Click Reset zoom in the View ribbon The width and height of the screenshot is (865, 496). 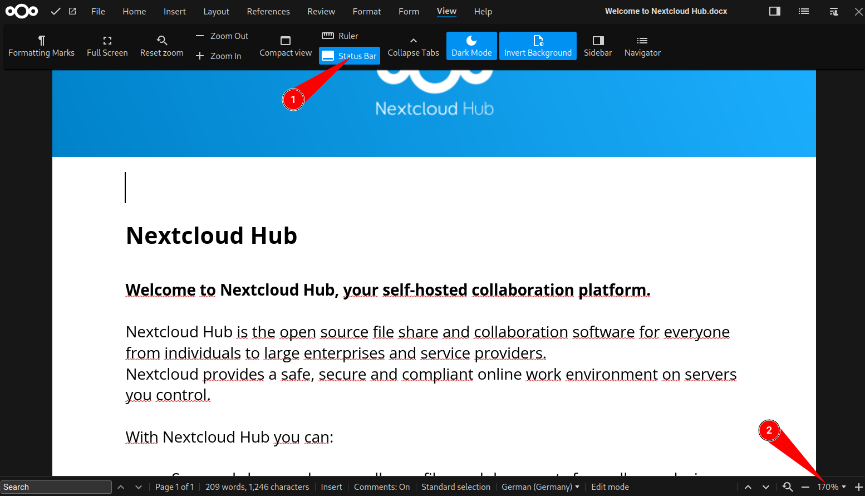pos(161,46)
